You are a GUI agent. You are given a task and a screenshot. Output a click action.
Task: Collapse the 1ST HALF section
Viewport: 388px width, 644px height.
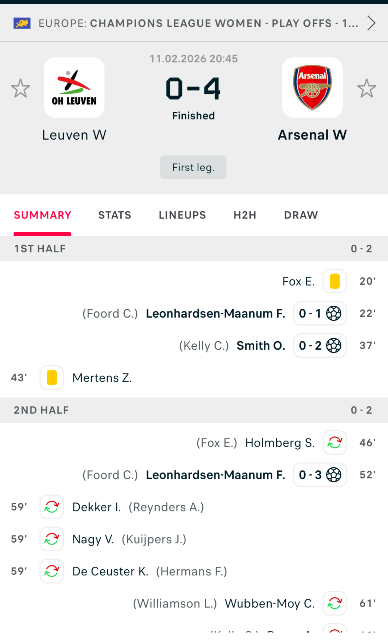(194, 249)
